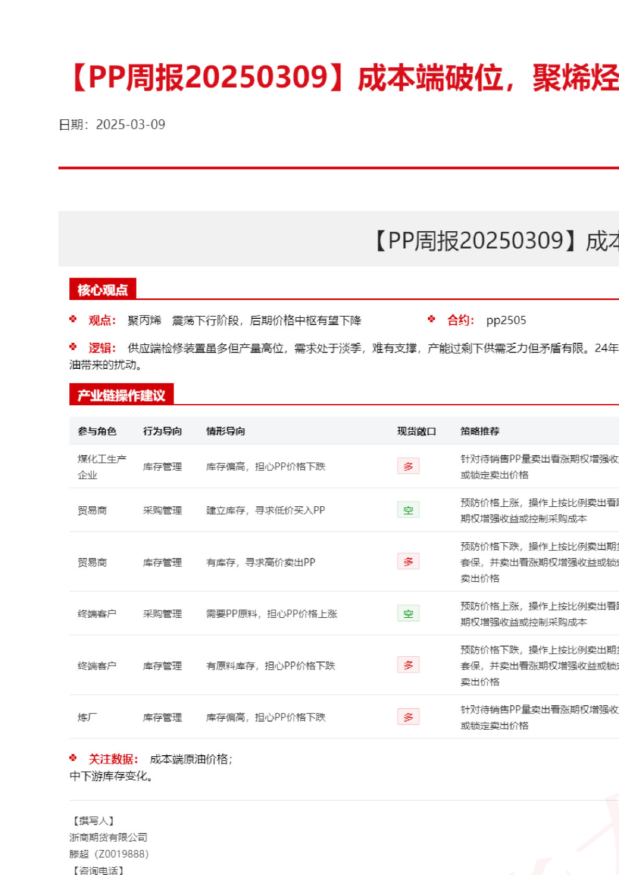Click the 现货敞口 column header

(x=416, y=431)
